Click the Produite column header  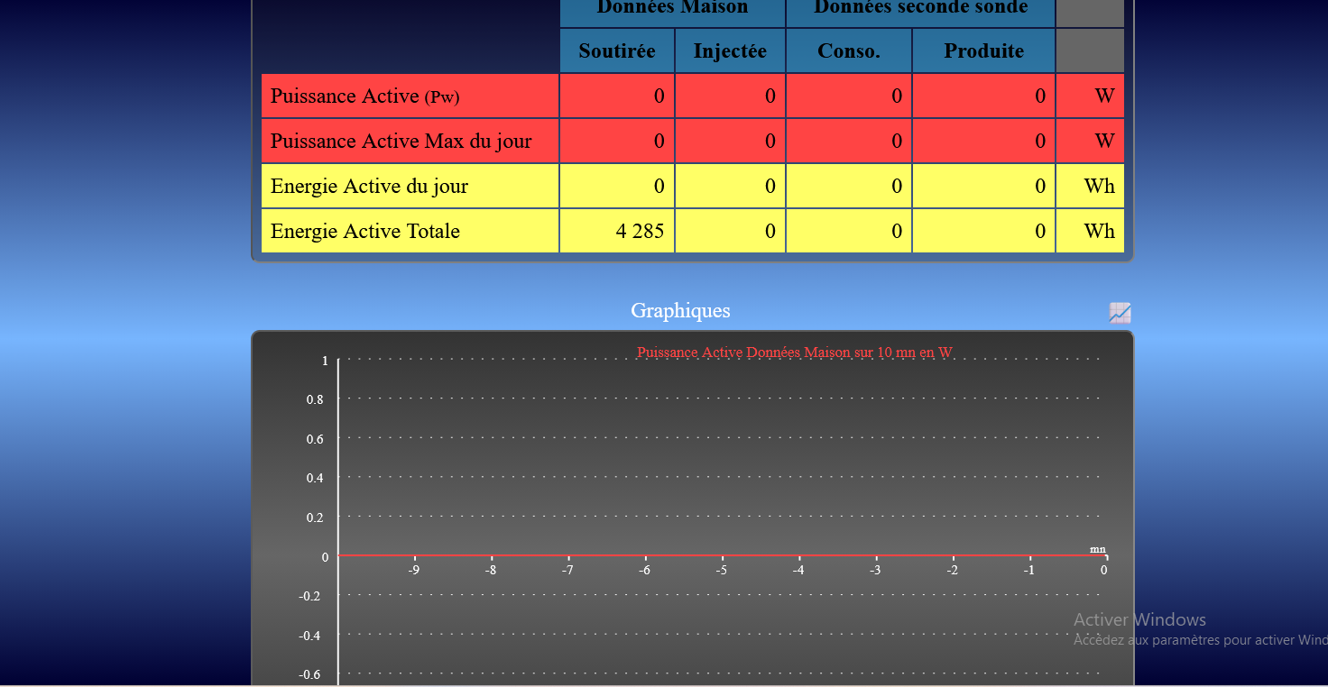(983, 51)
